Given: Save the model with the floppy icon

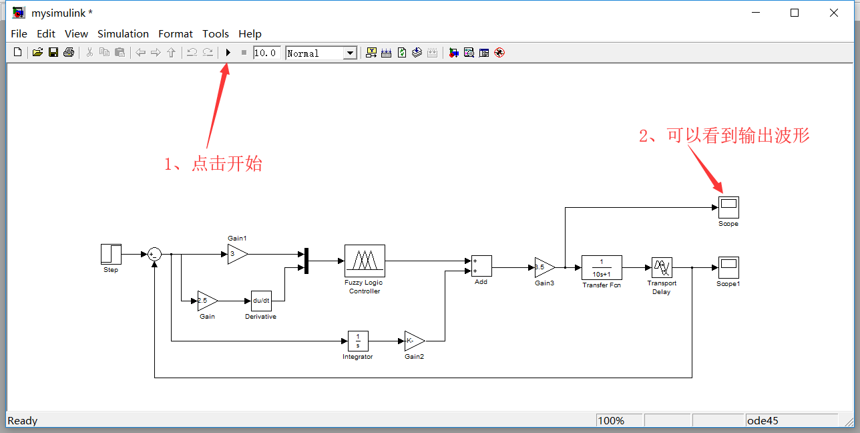Looking at the screenshot, I should (x=53, y=52).
